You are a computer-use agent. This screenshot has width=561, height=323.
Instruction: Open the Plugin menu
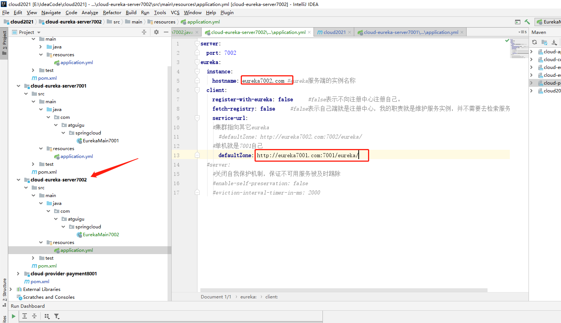(227, 12)
